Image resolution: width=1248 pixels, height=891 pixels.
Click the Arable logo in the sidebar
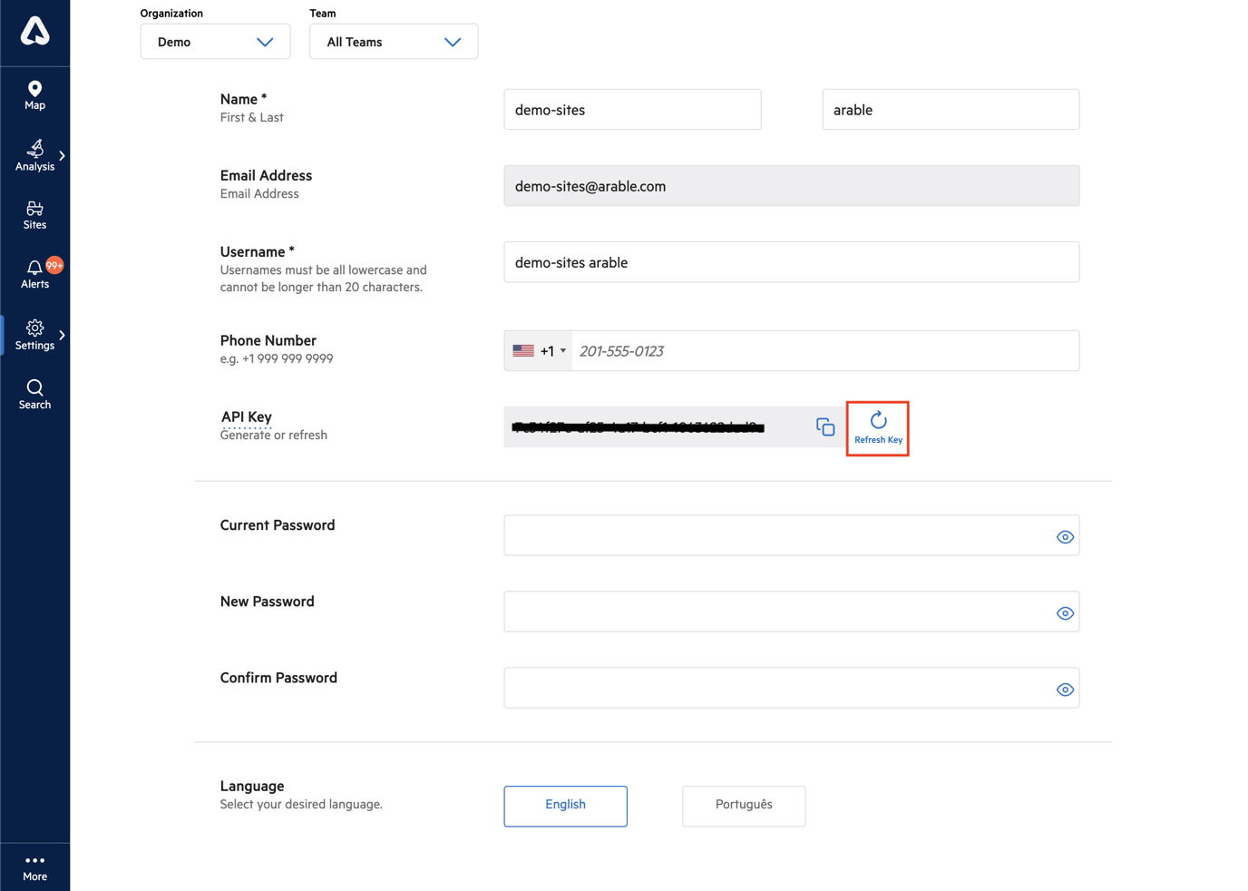point(34,32)
